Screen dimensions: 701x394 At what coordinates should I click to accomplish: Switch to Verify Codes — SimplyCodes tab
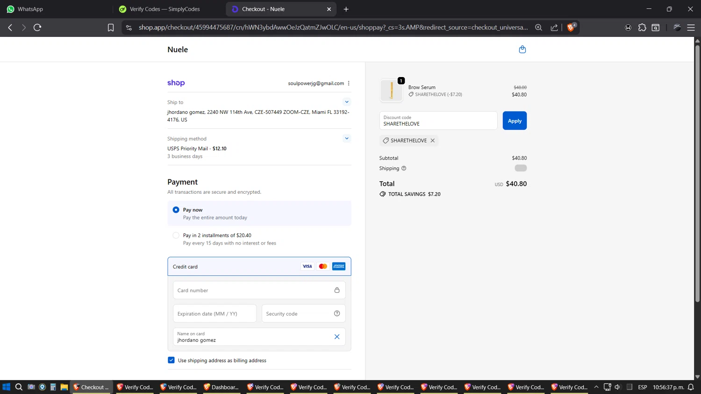click(x=169, y=9)
